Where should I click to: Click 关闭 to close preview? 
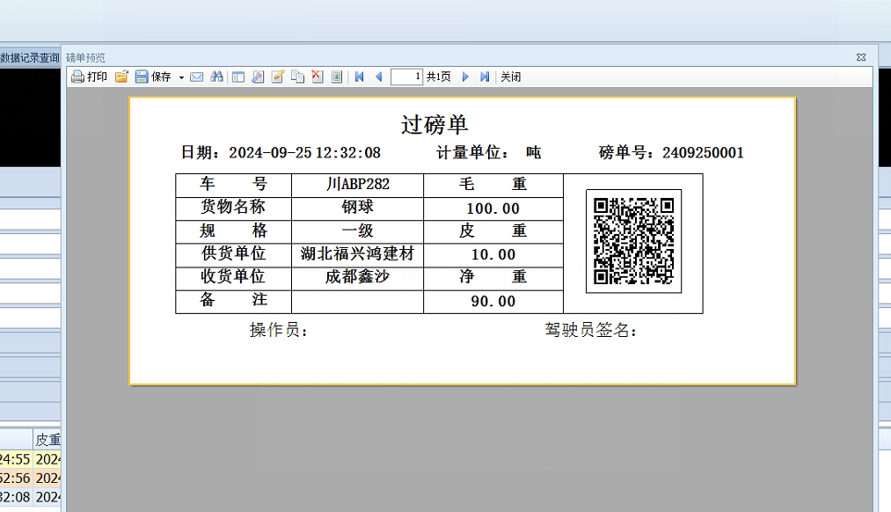coord(511,77)
